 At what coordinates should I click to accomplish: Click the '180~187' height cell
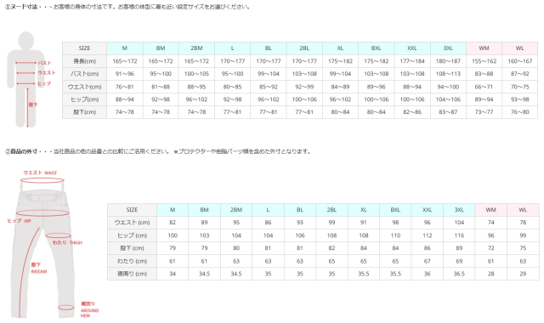pos(448,61)
